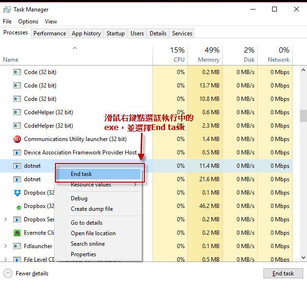Collapse view with Fewer details arrow

pyautogui.click(x=8, y=273)
